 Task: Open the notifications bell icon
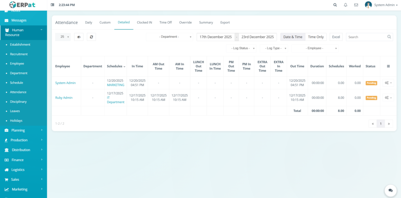point(345,5)
